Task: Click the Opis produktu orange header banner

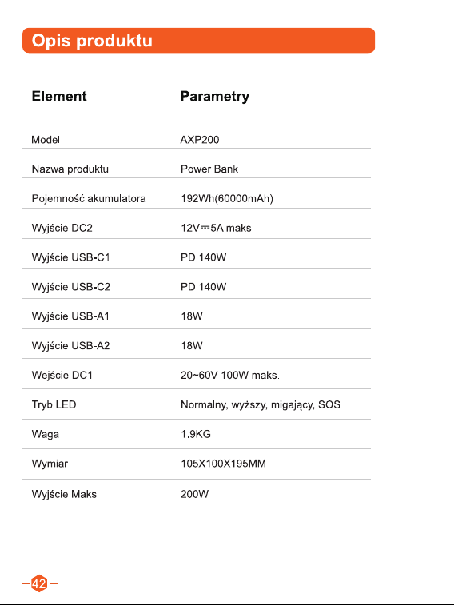Action: 199,41
